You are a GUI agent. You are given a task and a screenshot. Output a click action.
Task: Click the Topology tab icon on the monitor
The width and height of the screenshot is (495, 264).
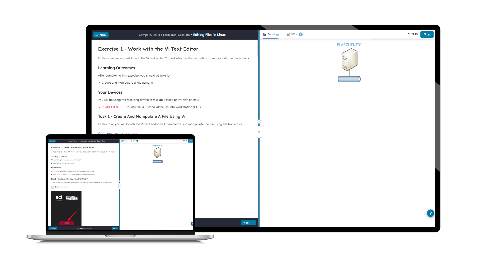point(265,34)
